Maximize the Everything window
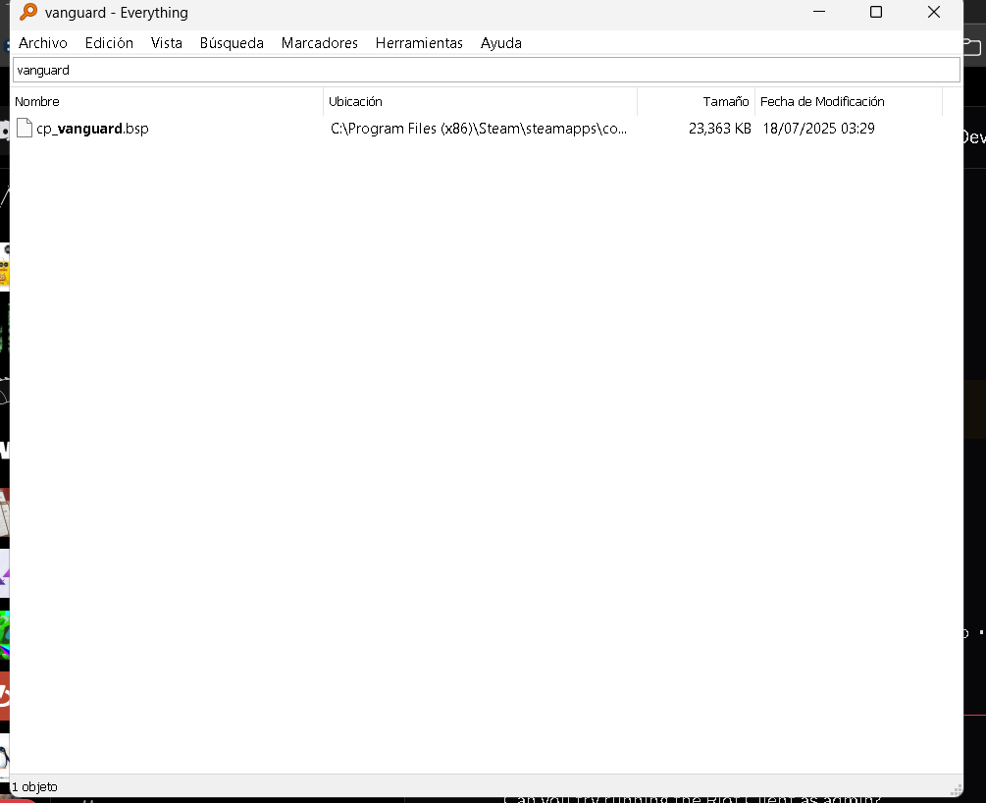Screen dimensions: 986x803 (x=876, y=12)
